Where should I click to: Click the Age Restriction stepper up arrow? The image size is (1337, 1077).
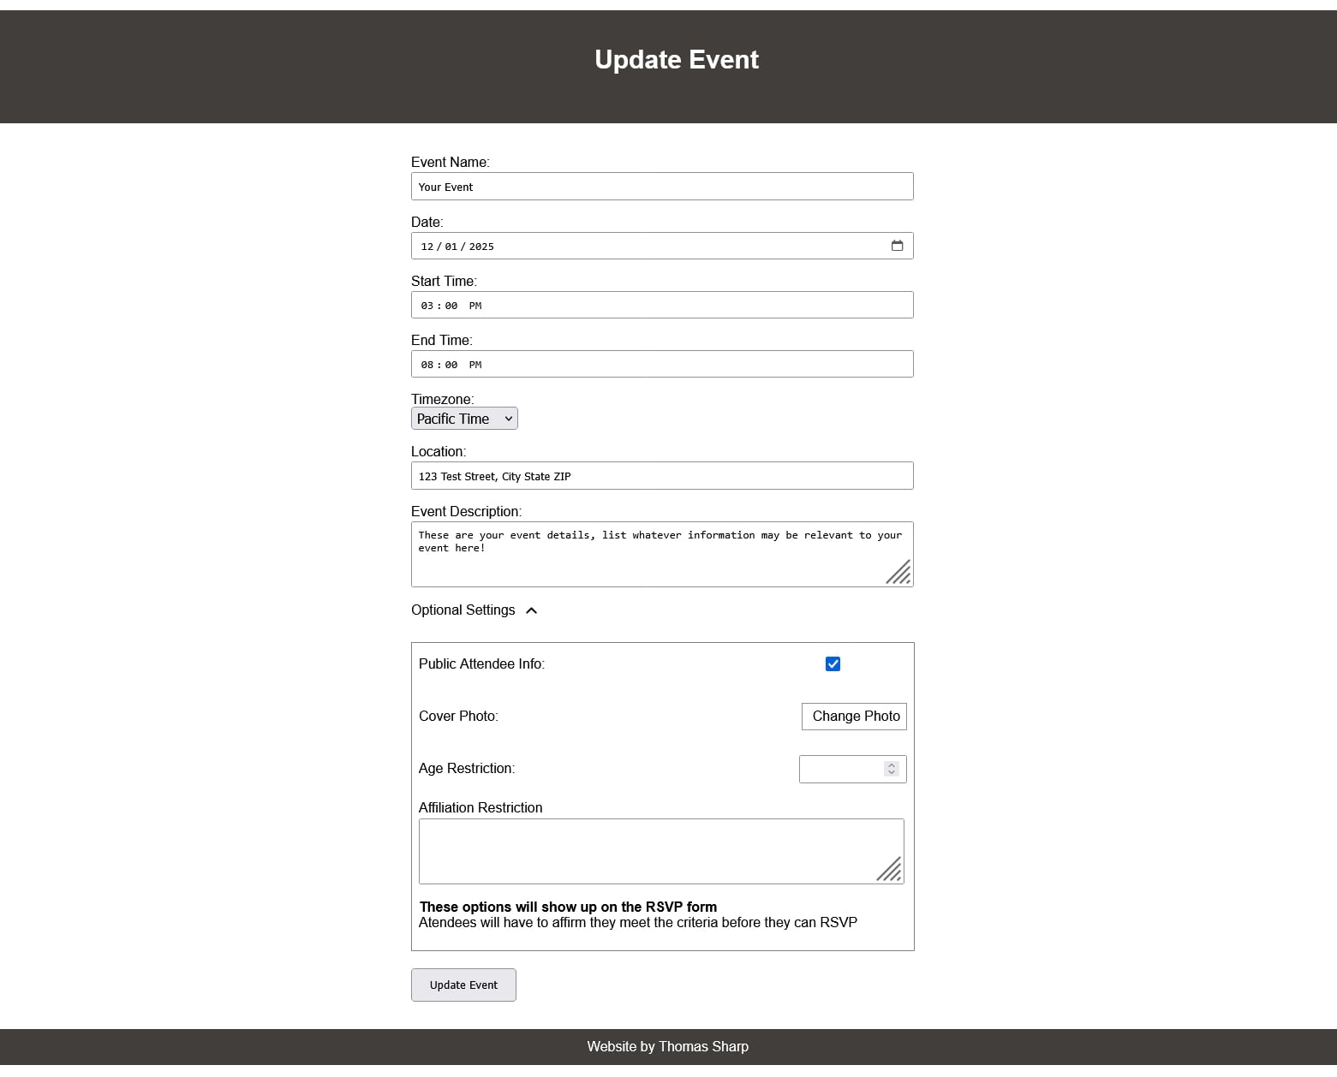coord(892,765)
